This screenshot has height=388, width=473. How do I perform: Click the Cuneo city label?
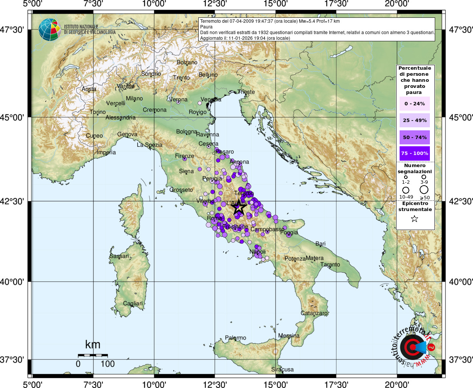(94, 136)
